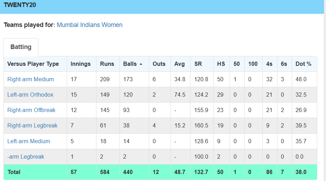
Task: Open Right-arm Legbreak player type link
Action: coord(32,126)
